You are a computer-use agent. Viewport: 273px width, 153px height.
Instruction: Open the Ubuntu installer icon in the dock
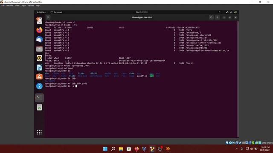pyautogui.click(x=39, y=21)
